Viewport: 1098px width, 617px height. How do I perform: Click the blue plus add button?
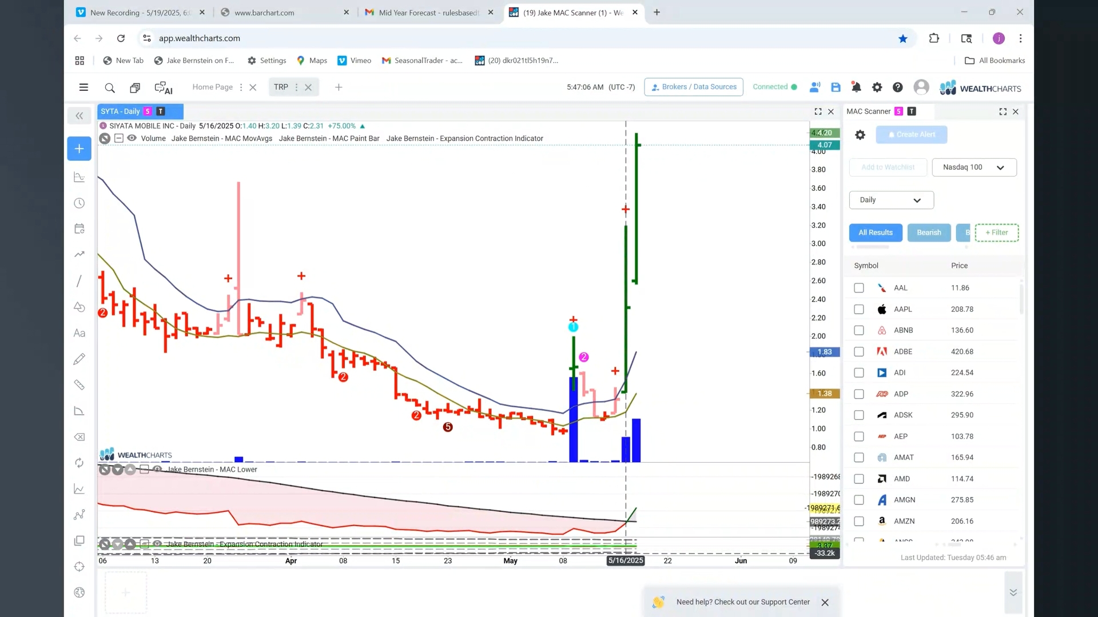79,149
